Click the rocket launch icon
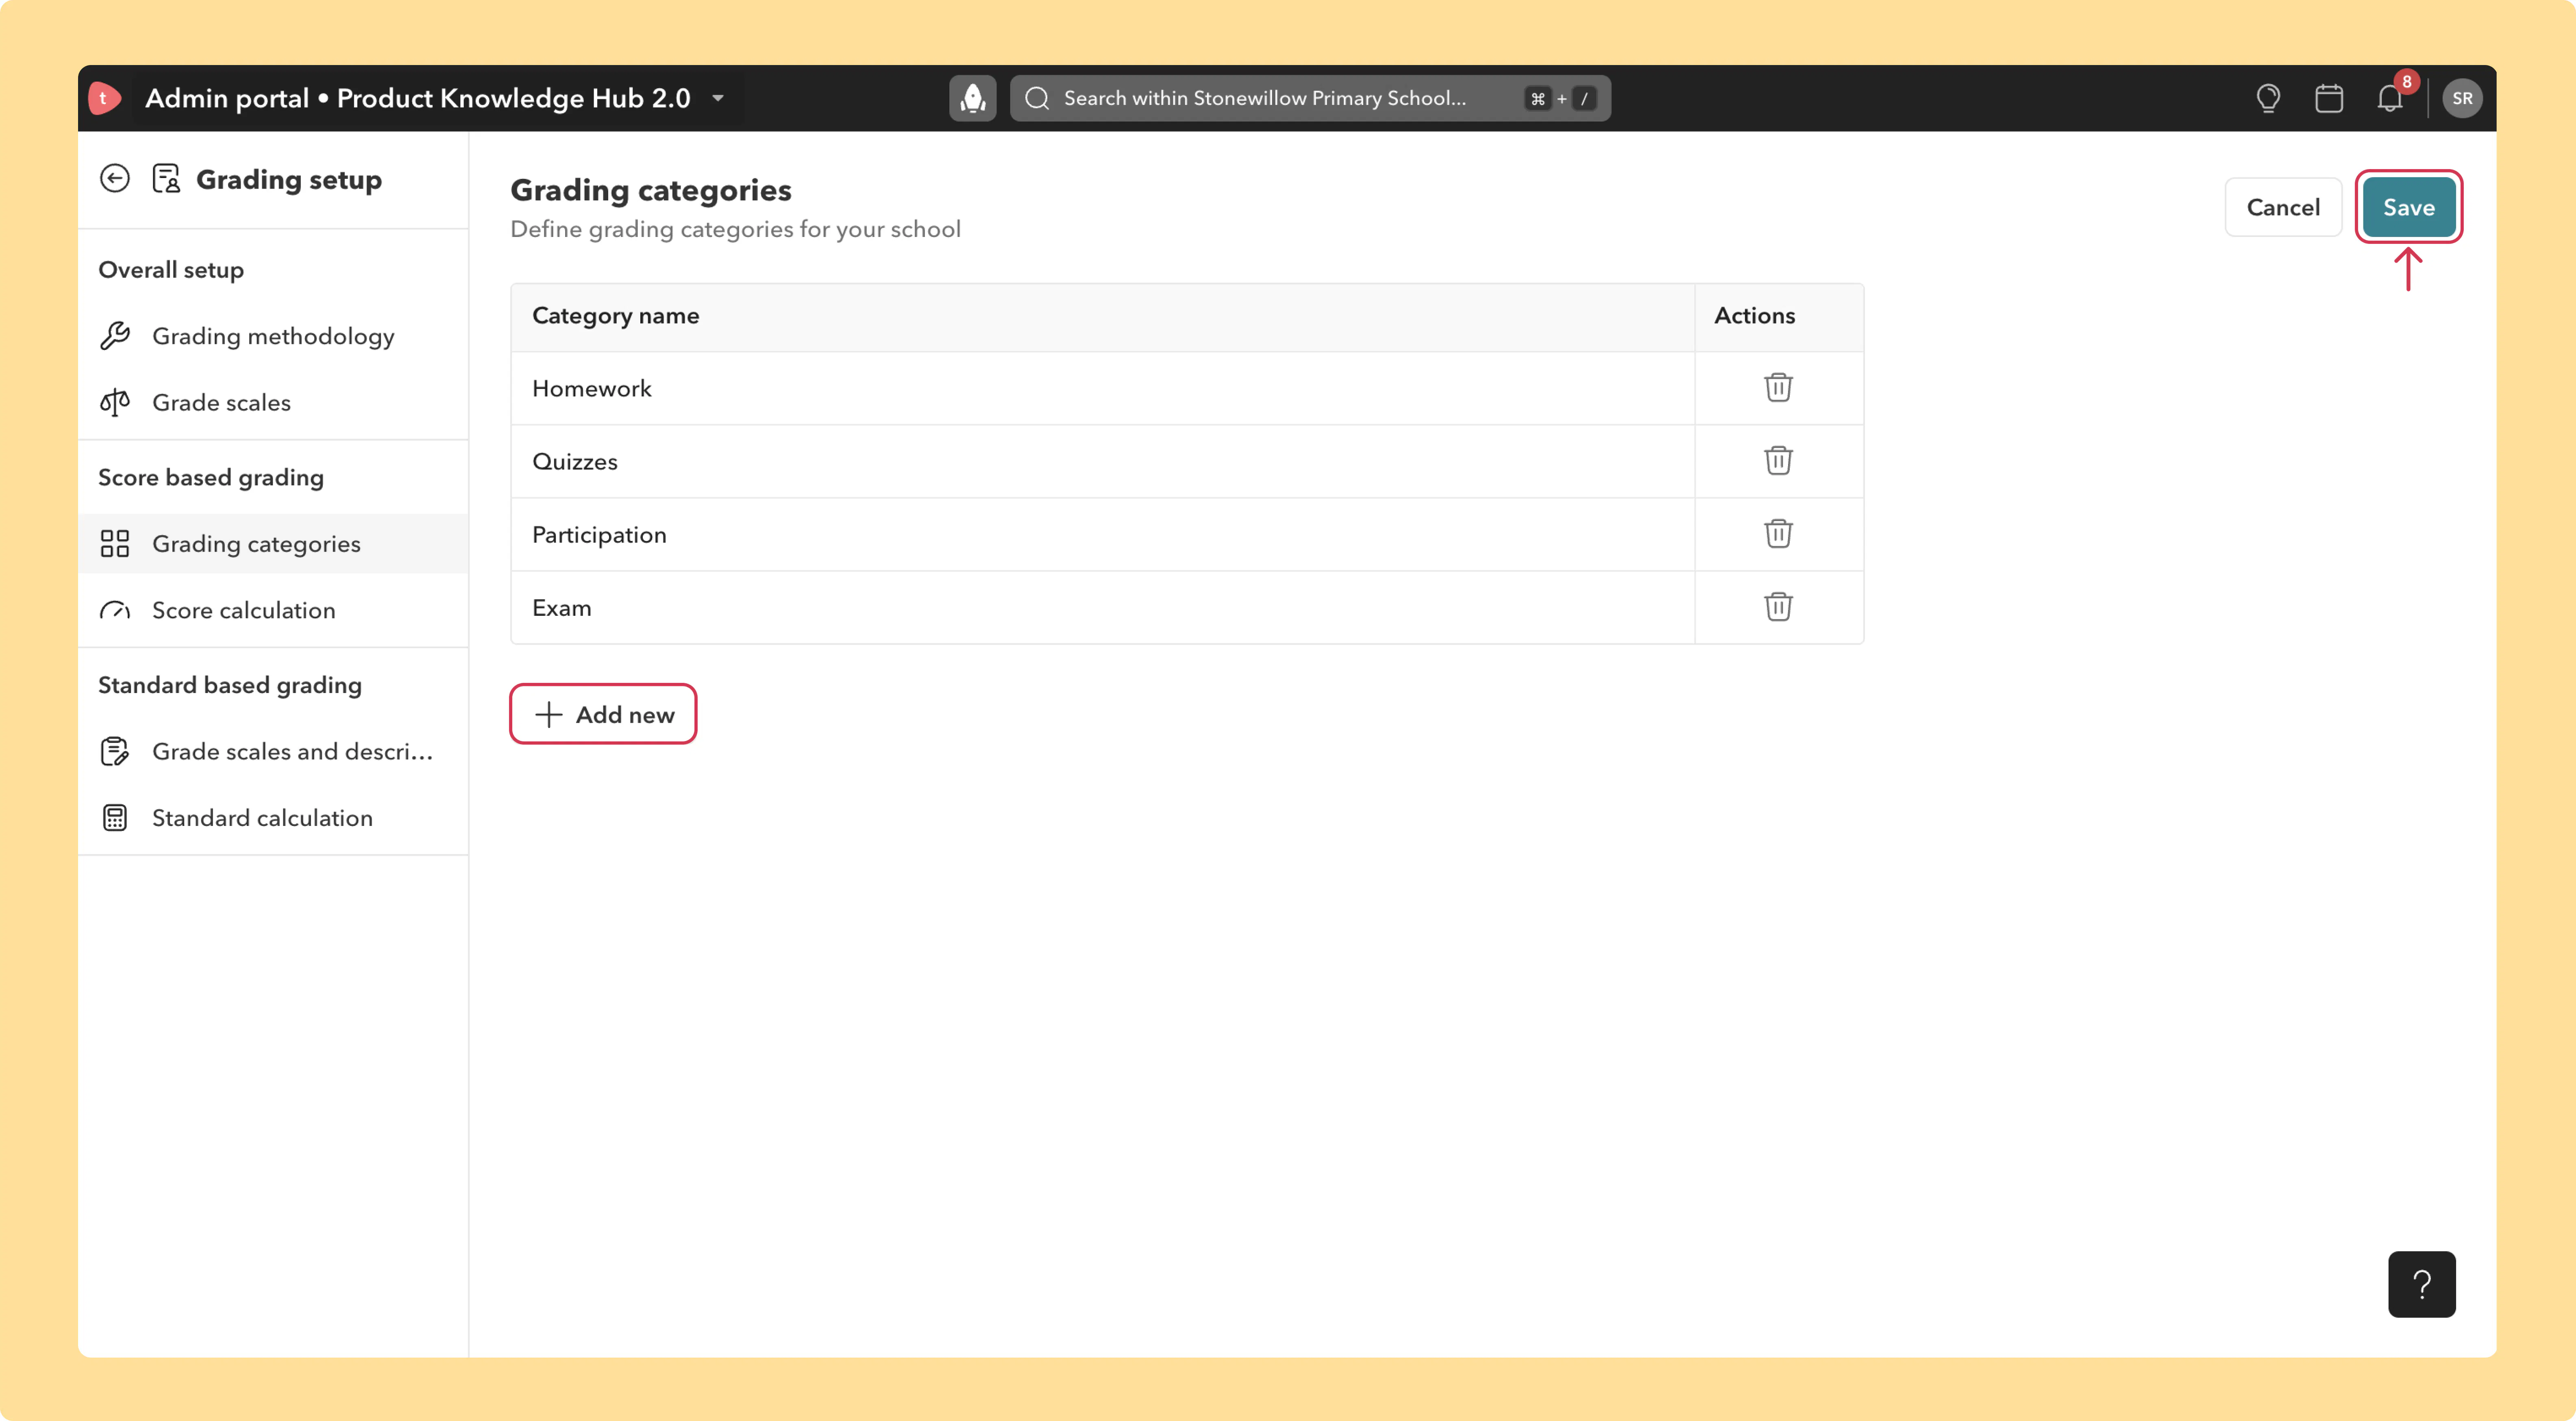 point(972,98)
